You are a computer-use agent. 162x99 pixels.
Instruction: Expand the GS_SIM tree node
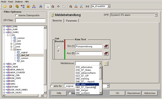point(4,64)
